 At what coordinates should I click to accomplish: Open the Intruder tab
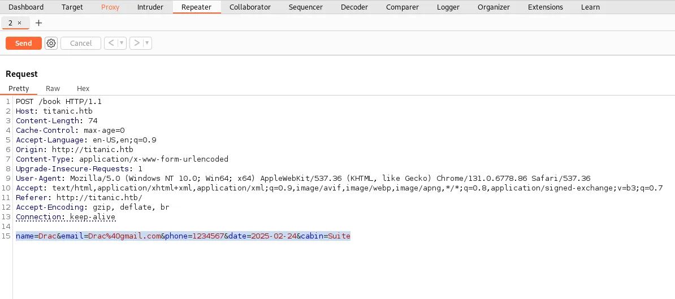tap(150, 7)
